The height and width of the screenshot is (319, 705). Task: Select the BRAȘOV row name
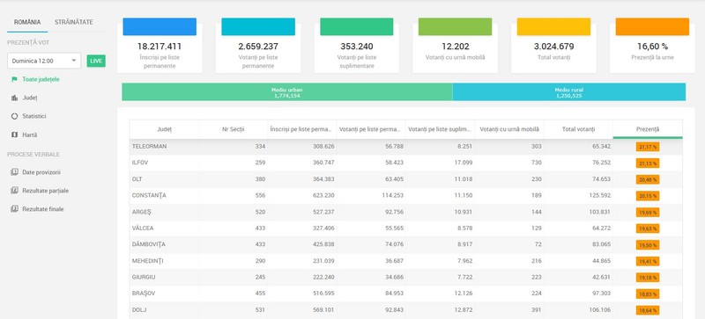coord(143,294)
